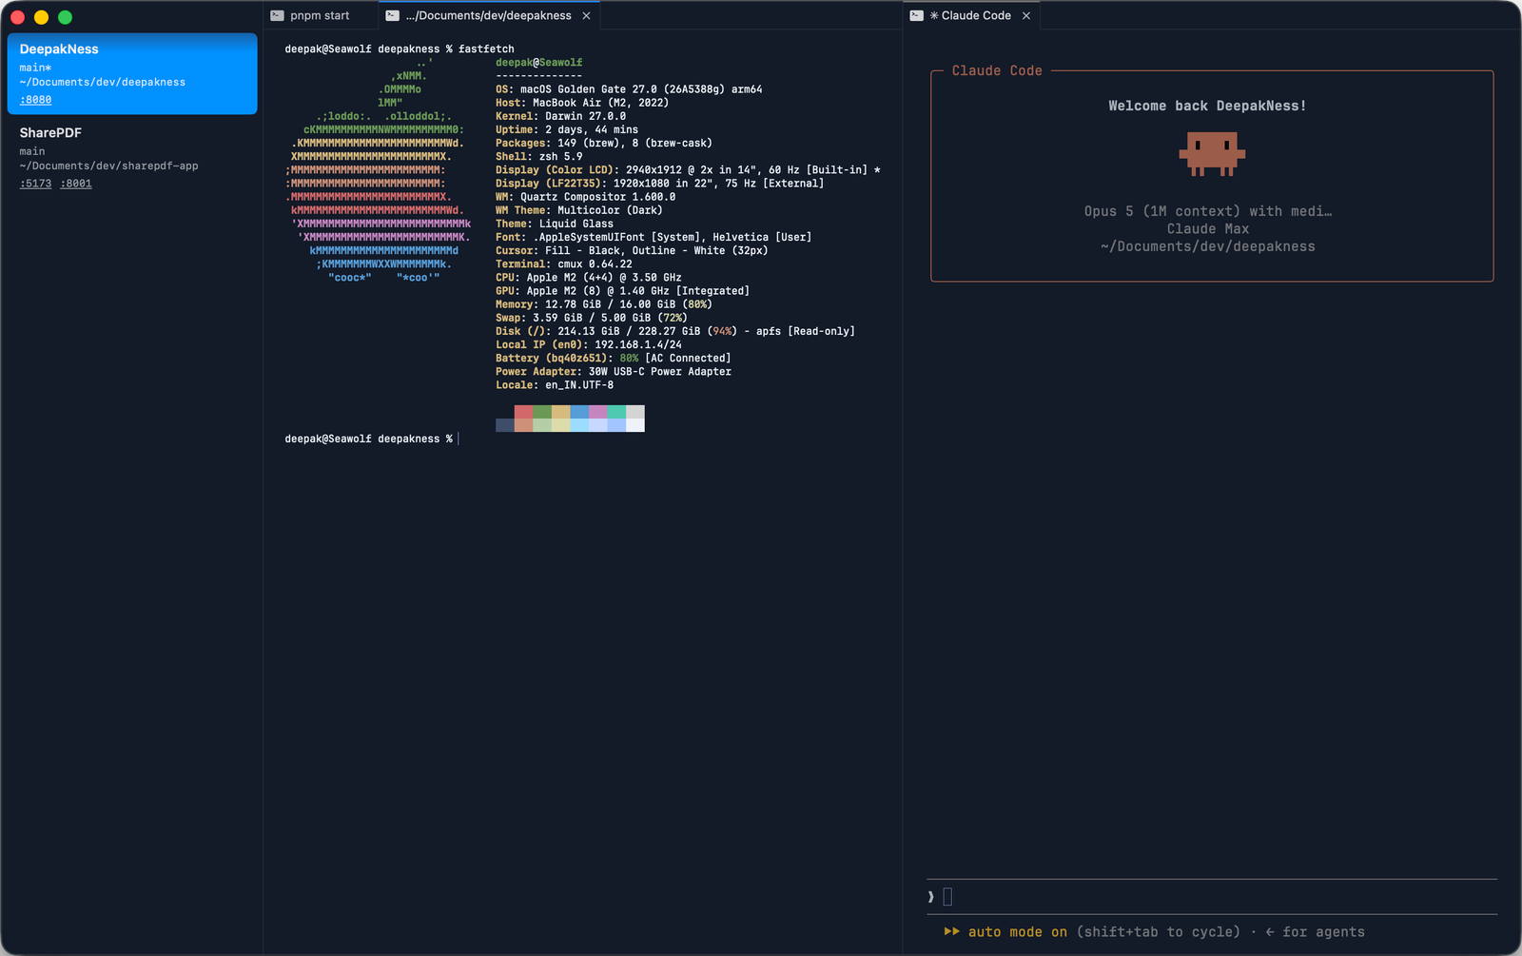Click the Claude Code panel title

[x=997, y=70]
